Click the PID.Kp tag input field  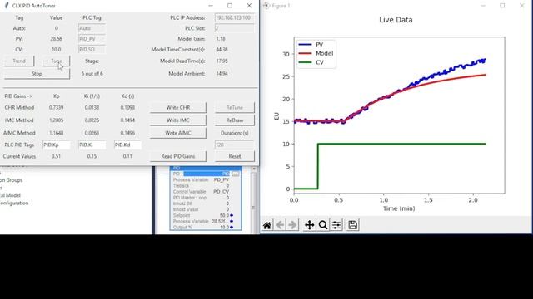pos(57,145)
